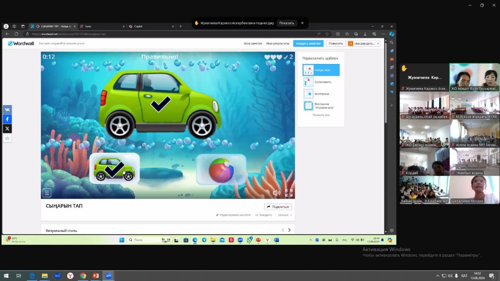The height and width of the screenshot is (281, 500).
Task: Open the Мои результаты menu item
Action: pyautogui.click(x=278, y=43)
